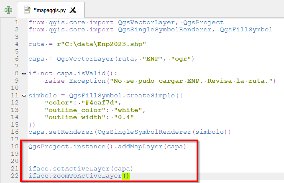This screenshot has width=284, height=183.
Task: Collapse the simbolo createSimple fold marker
Action: pos(24,96)
